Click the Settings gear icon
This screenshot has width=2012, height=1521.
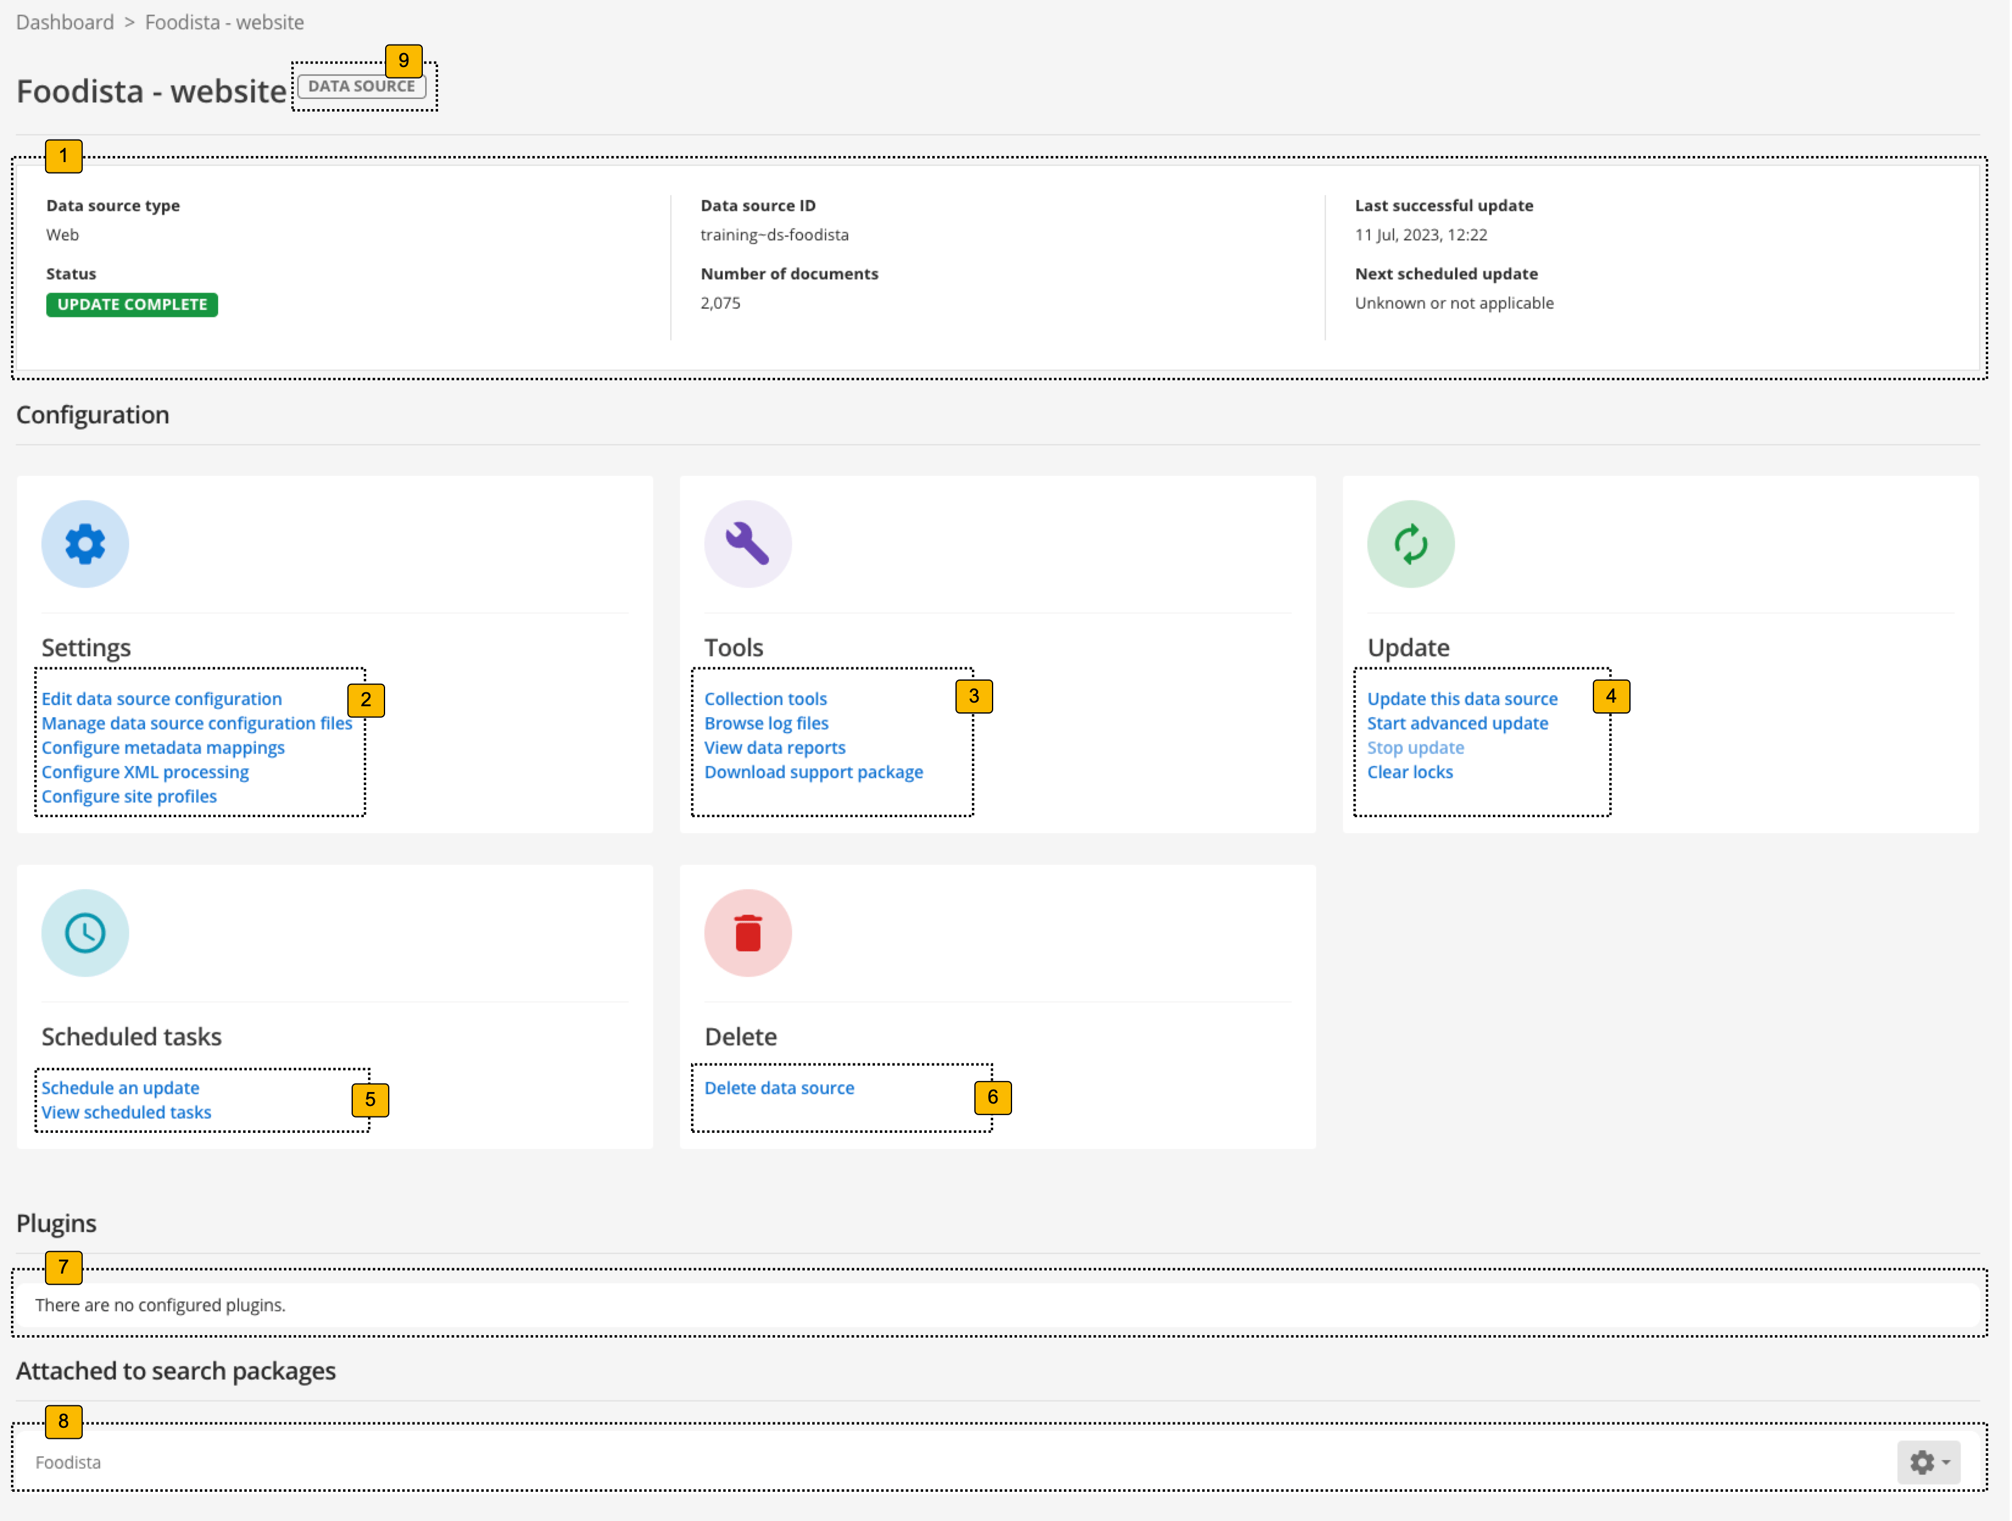tap(85, 543)
